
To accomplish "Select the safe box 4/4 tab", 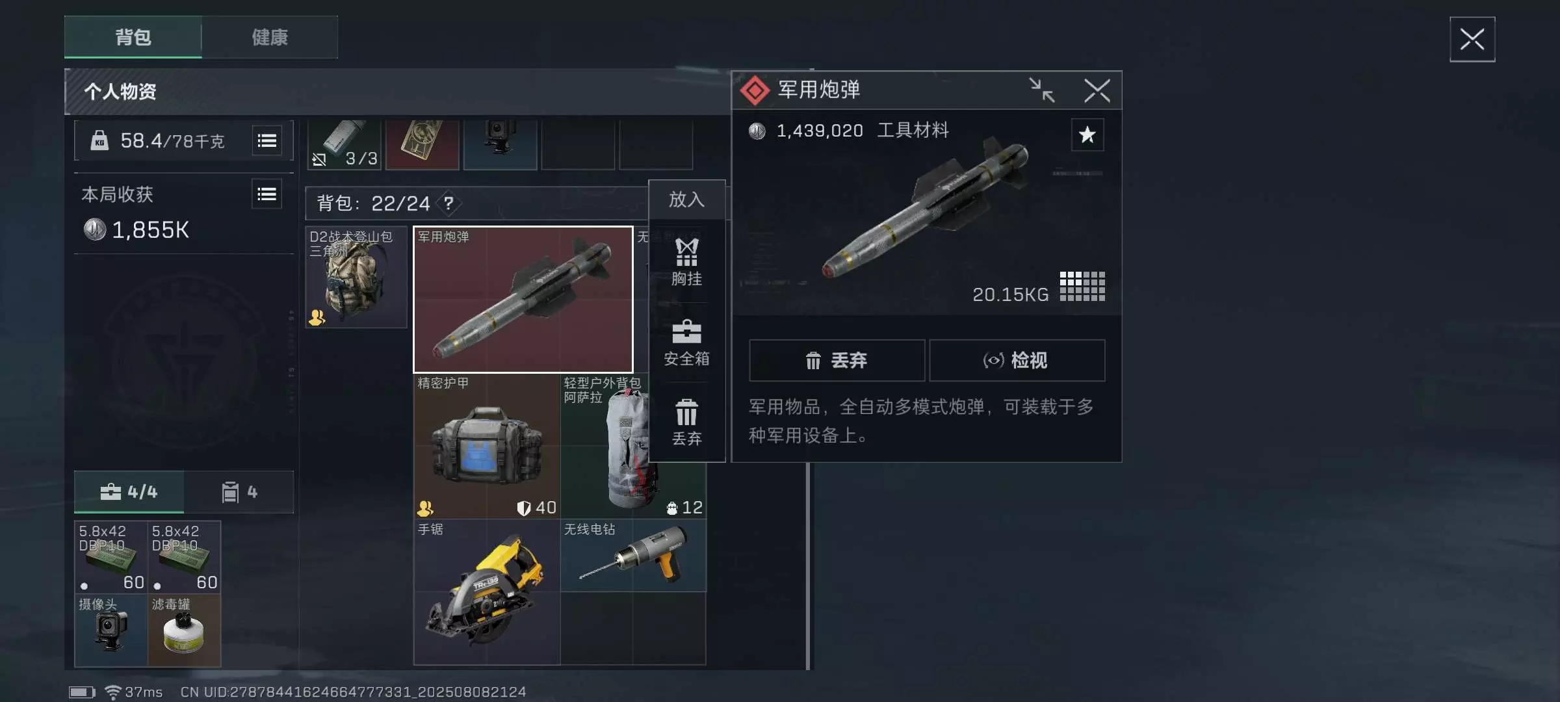I will [129, 492].
